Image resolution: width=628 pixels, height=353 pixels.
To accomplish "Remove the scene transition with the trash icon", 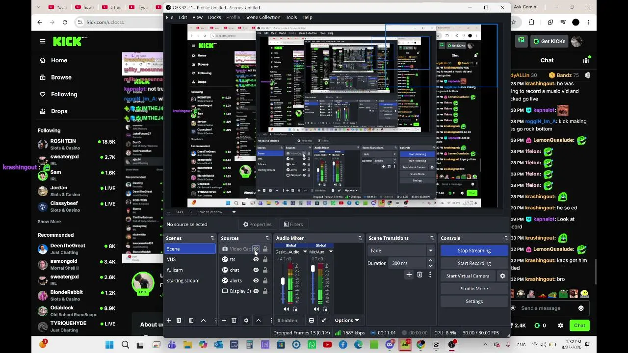I will [x=419, y=275].
